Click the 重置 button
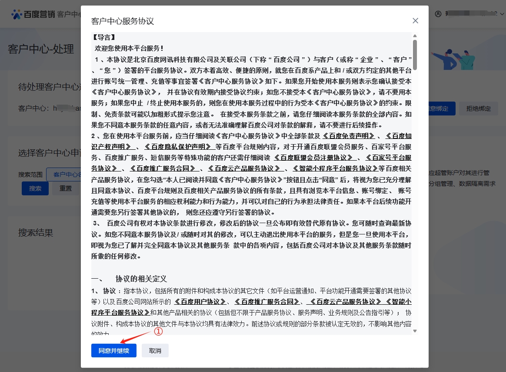The width and height of the screenshot is (506, 372). click(x=66, y=188)
